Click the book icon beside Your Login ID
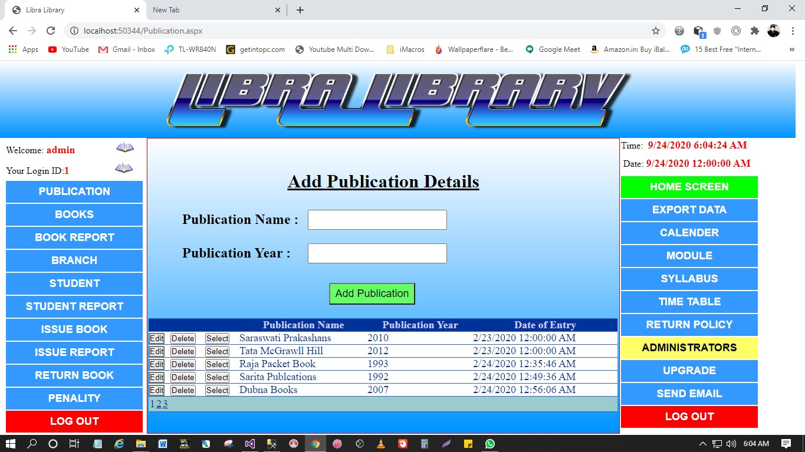 point(123,169)
